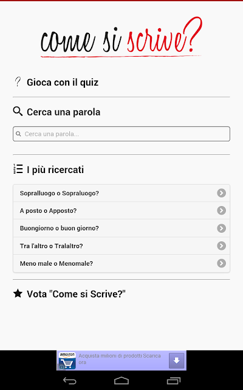
Task: Expand arrow for Sopralluogo o Sopraluogo
Action: click(221, 193)
